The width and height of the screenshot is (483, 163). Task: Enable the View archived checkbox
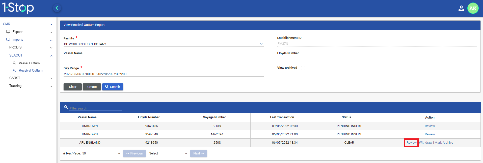tap(303, 68)
